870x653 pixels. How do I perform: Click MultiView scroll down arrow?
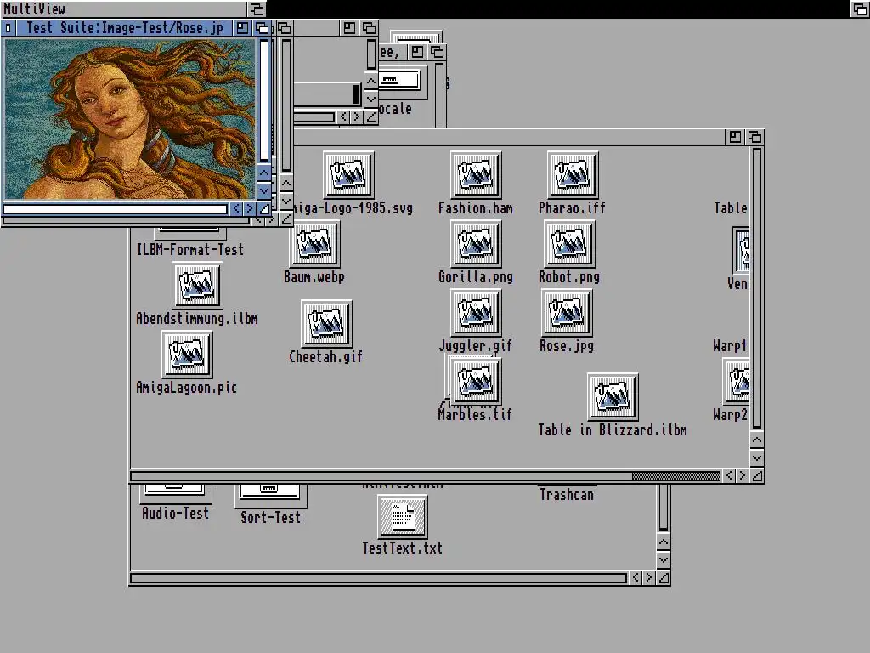[264, 190]
